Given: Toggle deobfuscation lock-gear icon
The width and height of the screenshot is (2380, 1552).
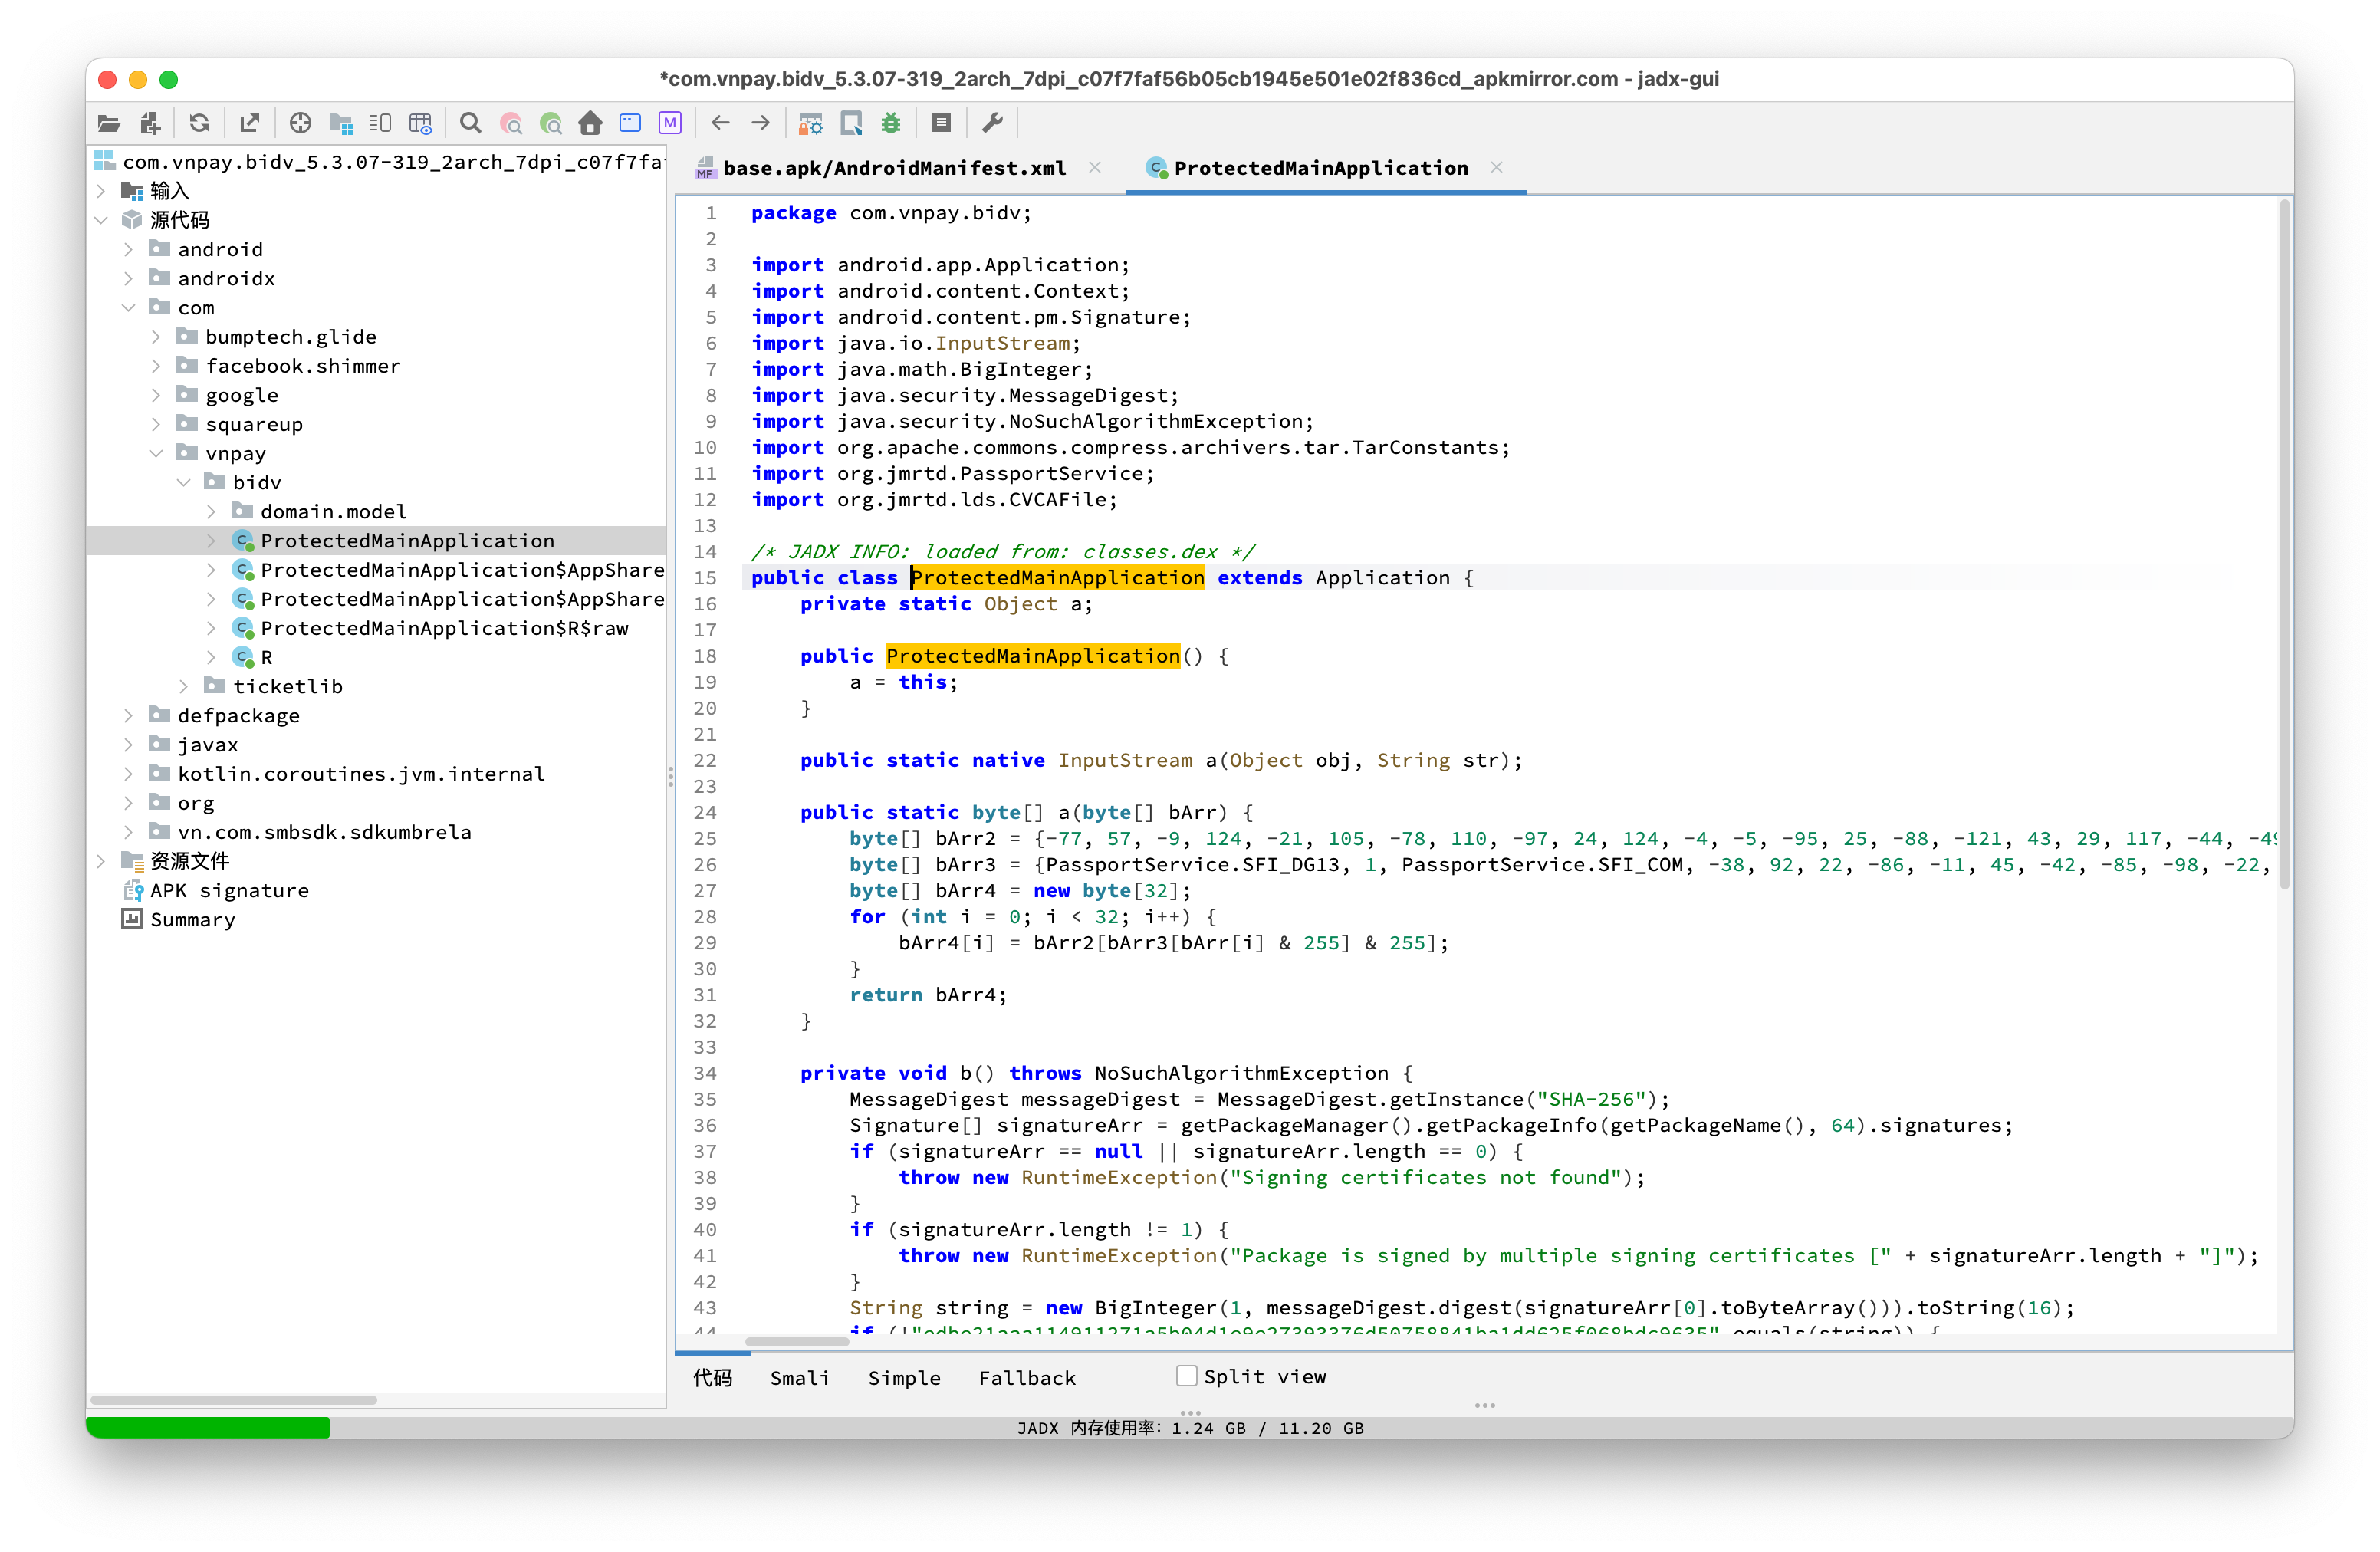Looking at the screenshot, I should point(811,123).
